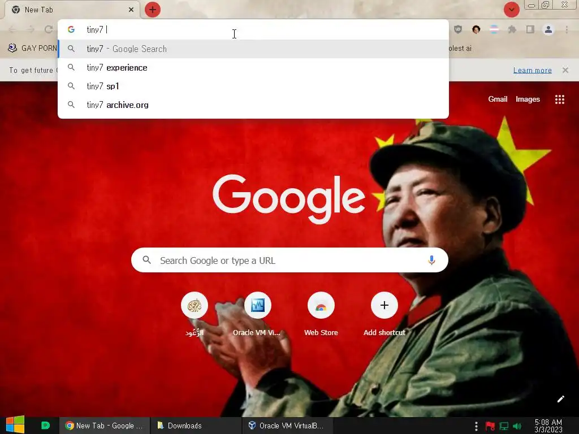Image resolution: width=579 pixels, height=434 pixels.
Task: Click the Learn more link
Action: pyautogui.click(x=533, y=70)
